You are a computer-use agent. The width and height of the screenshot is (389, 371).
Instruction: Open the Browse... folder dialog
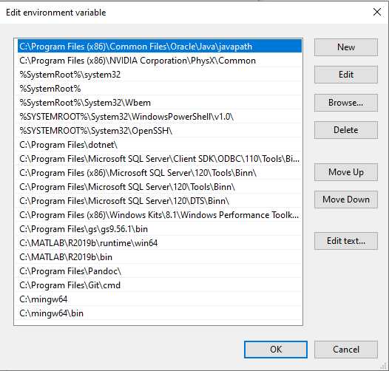(346, 103)
